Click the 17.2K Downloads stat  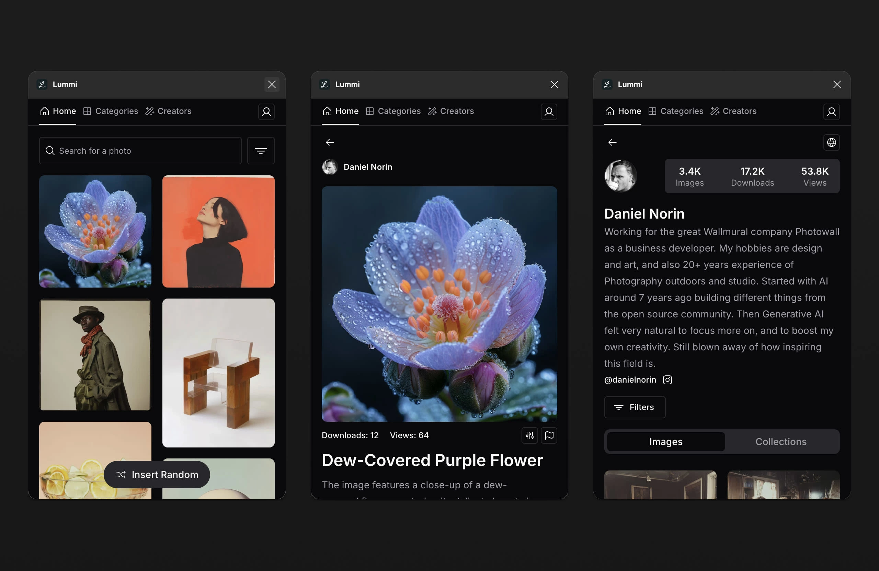[752, 176]
